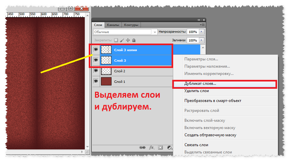Open new adjustment layer icon
The image size is (290, 162).
(x=169, y=147)
